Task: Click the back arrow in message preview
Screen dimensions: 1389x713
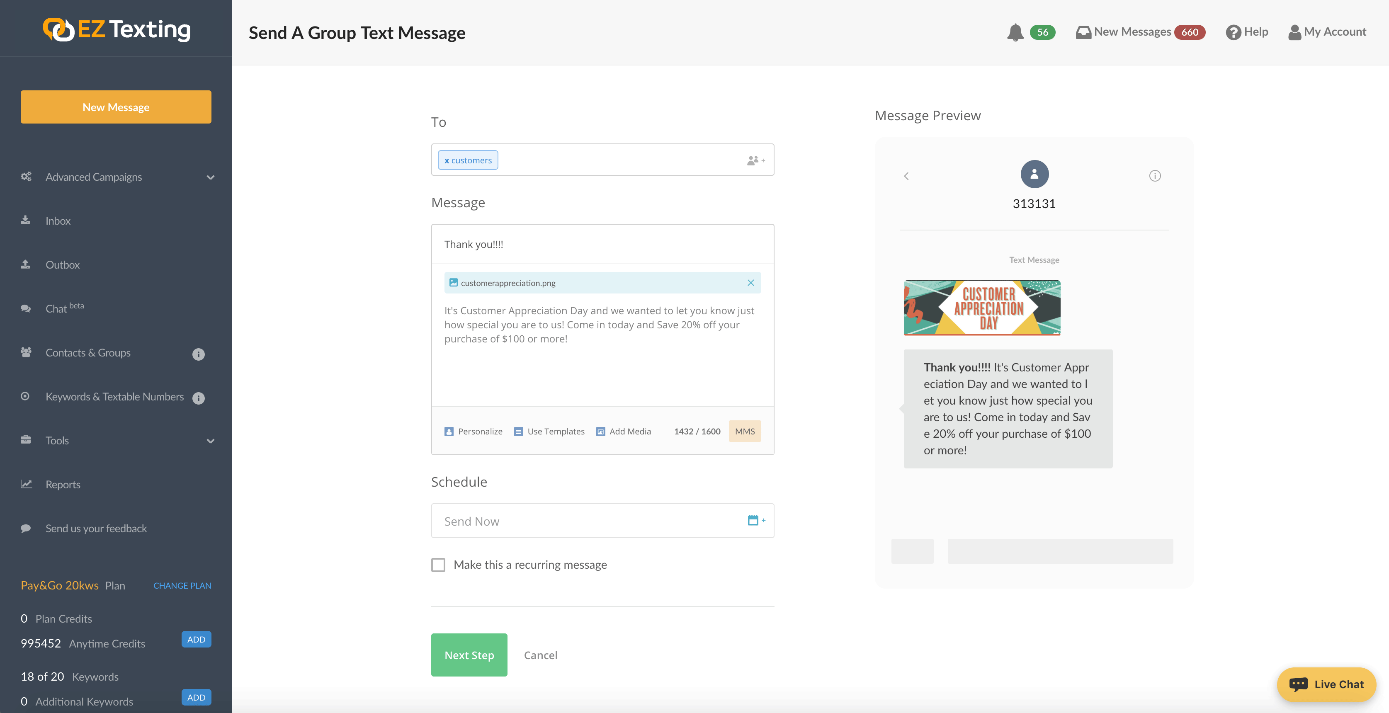Action: tap(906, 176)
